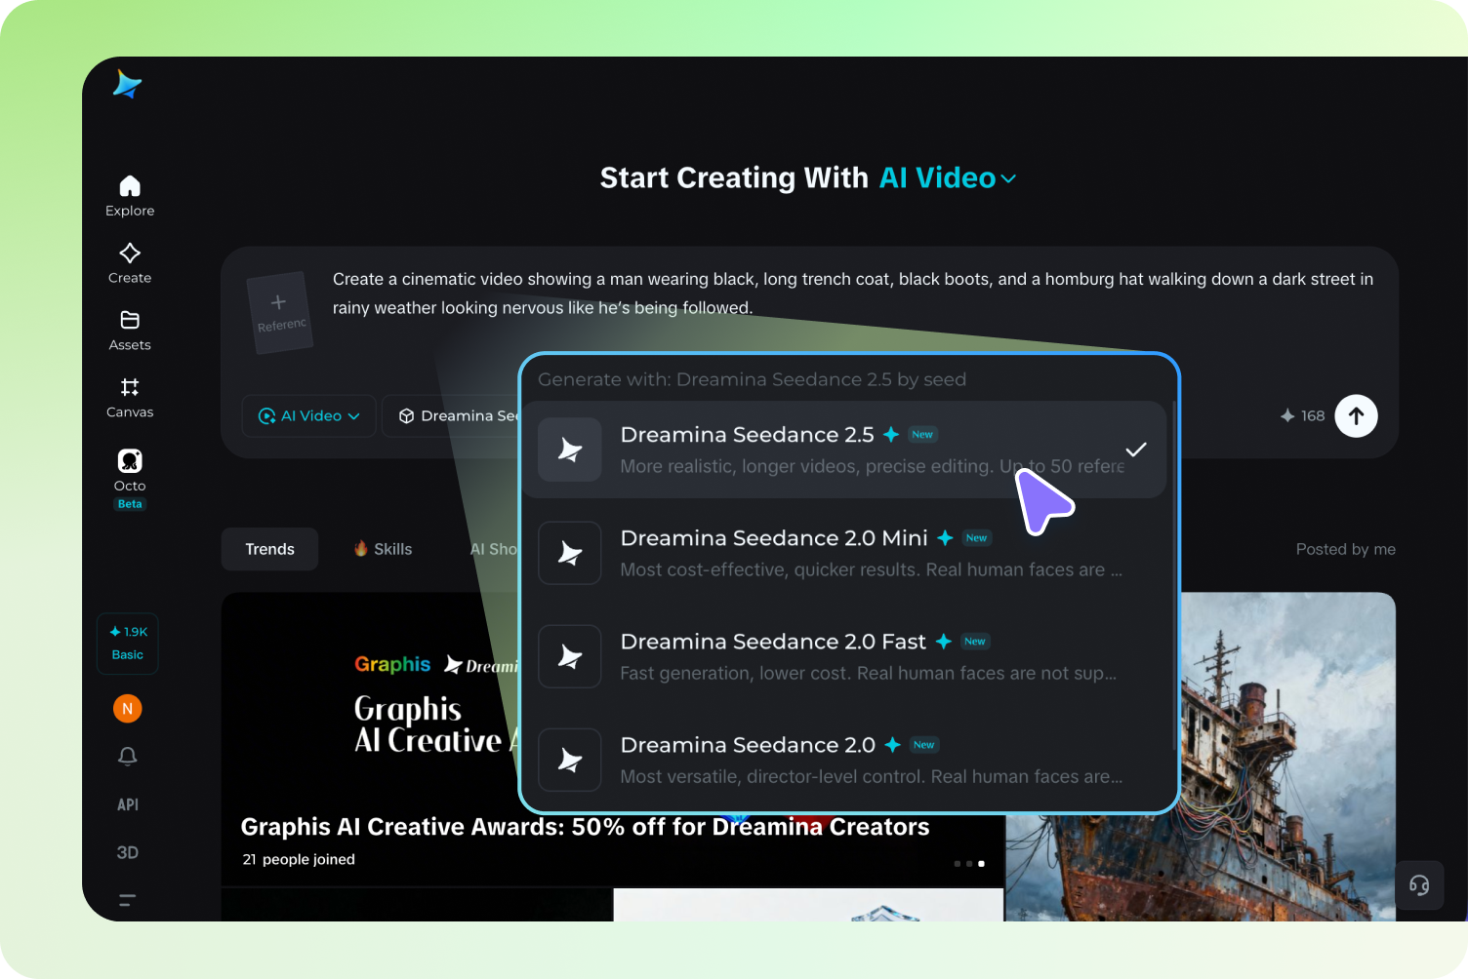This screenshot has width=1468, height=979.
Task: Choose Dreamina Seedance 2.0 Mini model
Action: 845,553
